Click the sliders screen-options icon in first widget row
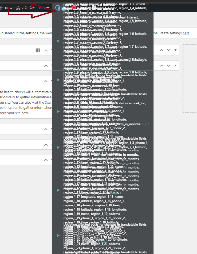This screenshot has width=197, height=254. (x=38, y=50)
